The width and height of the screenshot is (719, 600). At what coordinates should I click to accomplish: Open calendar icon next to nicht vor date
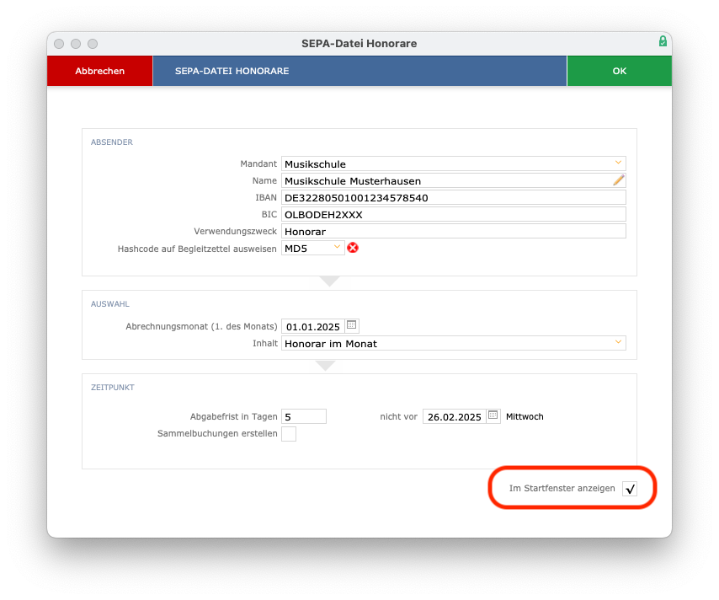(x=493, y=415)
